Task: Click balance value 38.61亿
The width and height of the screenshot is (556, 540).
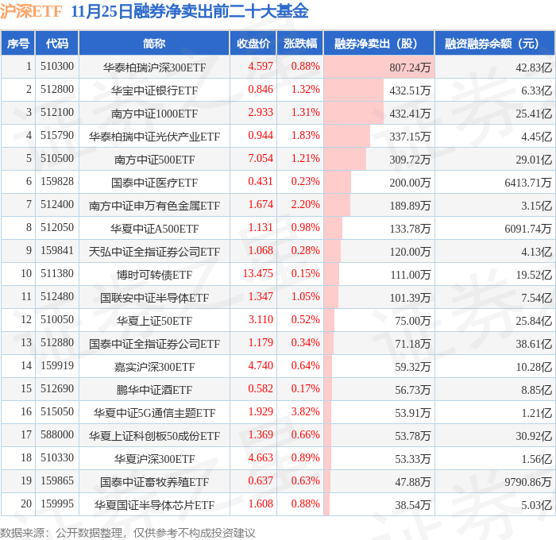Action: point(534,344)
